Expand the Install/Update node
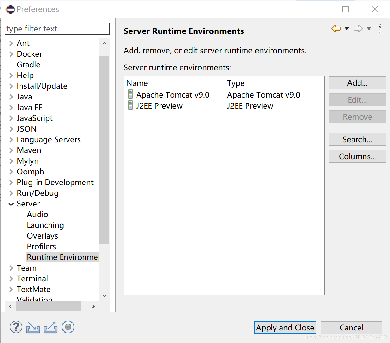 coord(11,86)
